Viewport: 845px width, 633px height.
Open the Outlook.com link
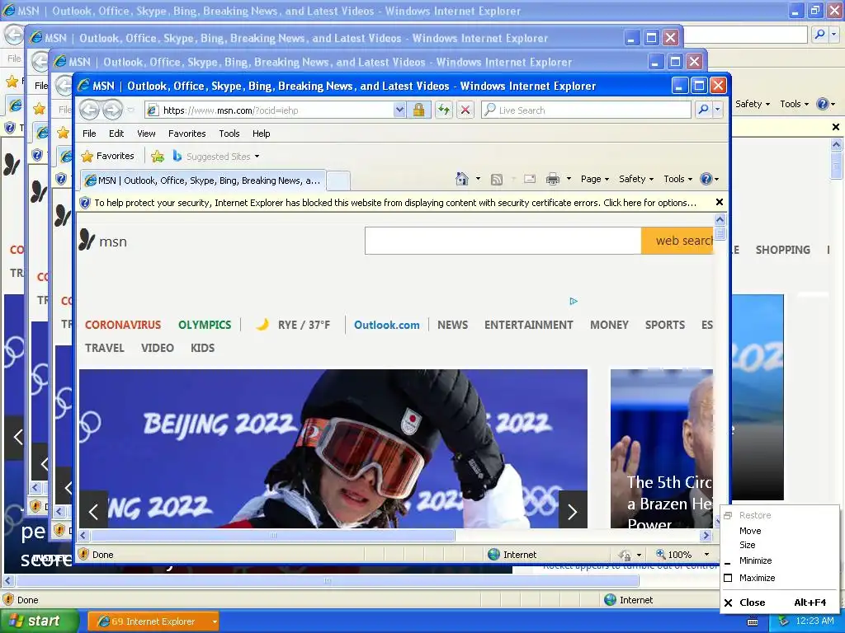coord(386,325)
